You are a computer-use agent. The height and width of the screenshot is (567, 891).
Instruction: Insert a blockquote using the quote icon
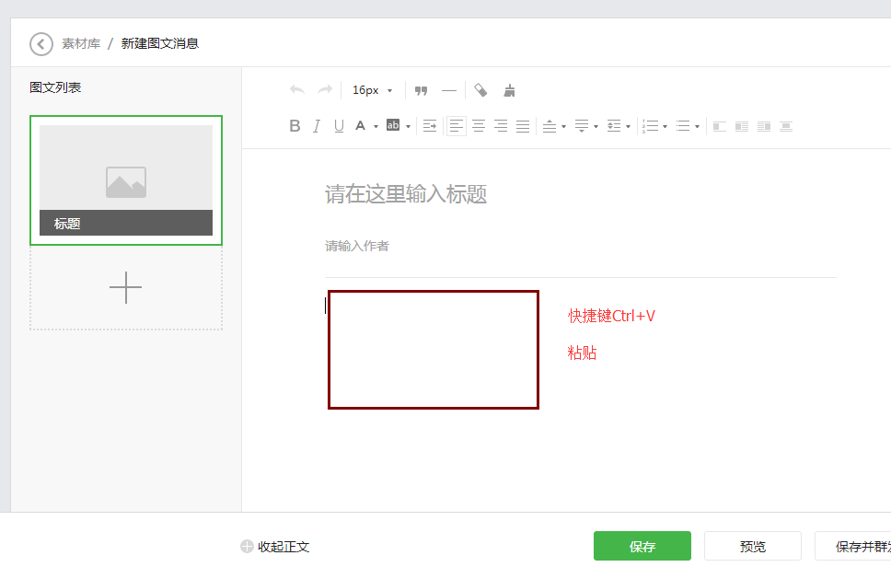tap(421, 89)
